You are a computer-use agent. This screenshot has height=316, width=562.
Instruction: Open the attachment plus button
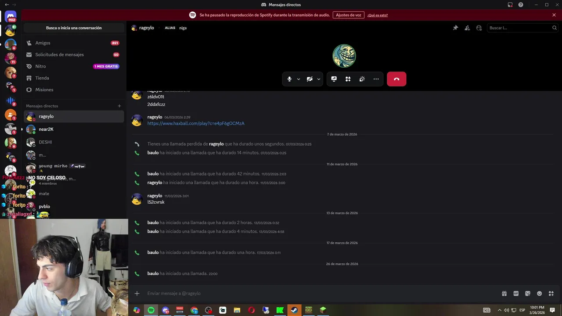tap(137, 293)
